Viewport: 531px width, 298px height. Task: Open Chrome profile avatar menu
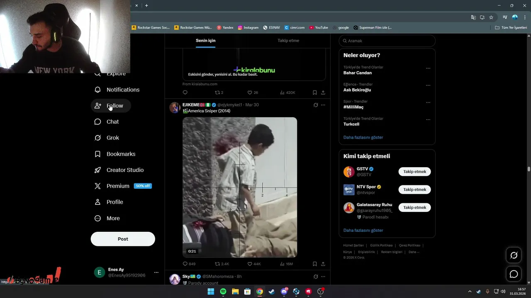(515, 17)
